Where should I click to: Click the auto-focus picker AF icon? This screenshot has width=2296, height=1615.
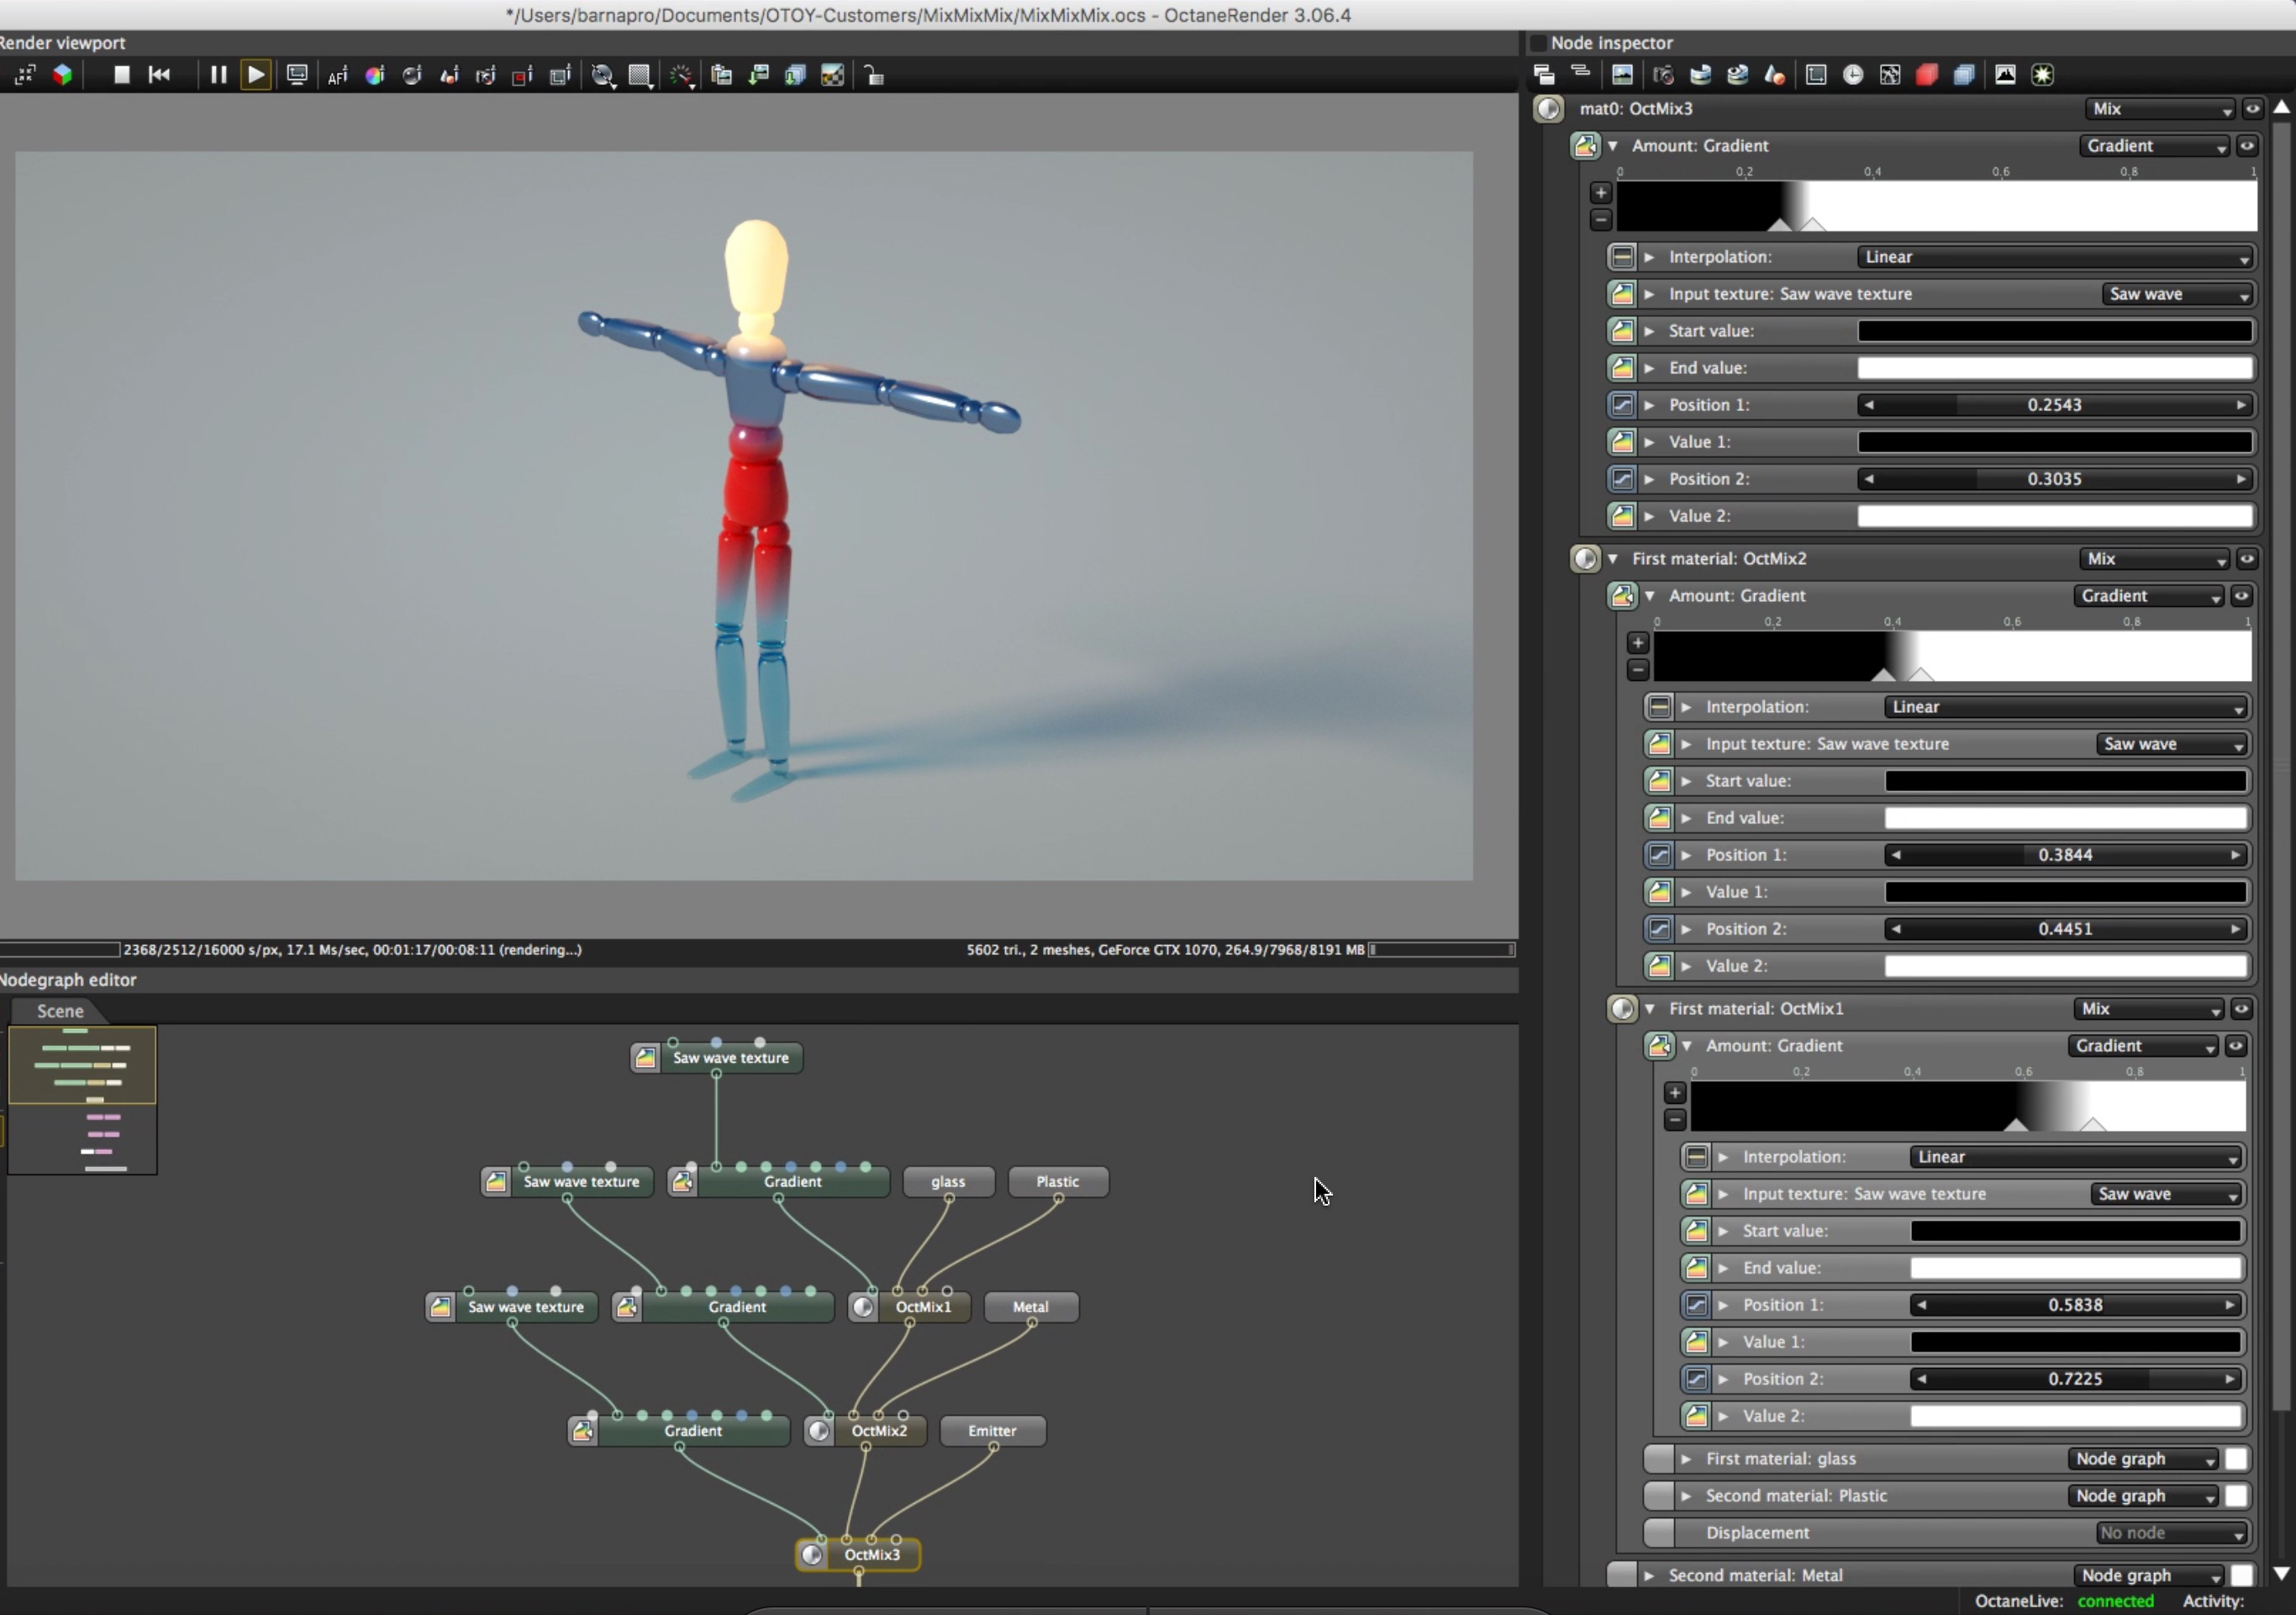337,75
